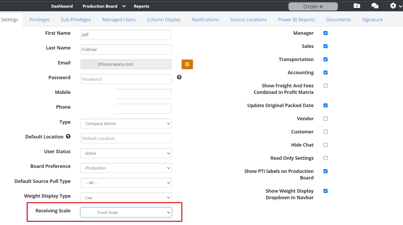The height and width of the screenshot is (225, 403).
Task: Expand the Receiving Scale dropdown
Action: coord(126,213)
